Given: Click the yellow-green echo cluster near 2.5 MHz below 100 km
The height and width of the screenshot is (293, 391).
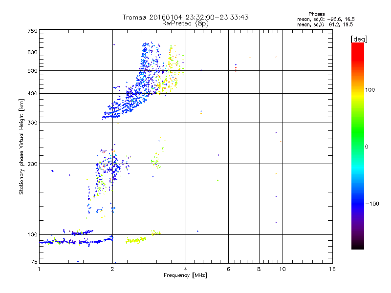Looking at the screenshot, I should [x=136, y=240].
